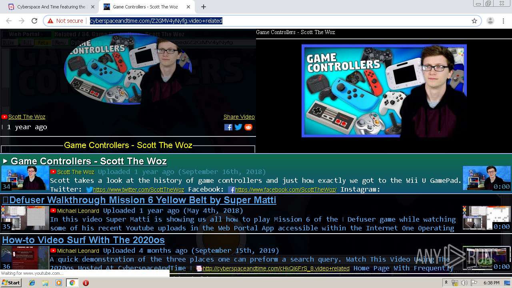Click the Game Controllers - Scott The Woz list heading

click(88, 161)
